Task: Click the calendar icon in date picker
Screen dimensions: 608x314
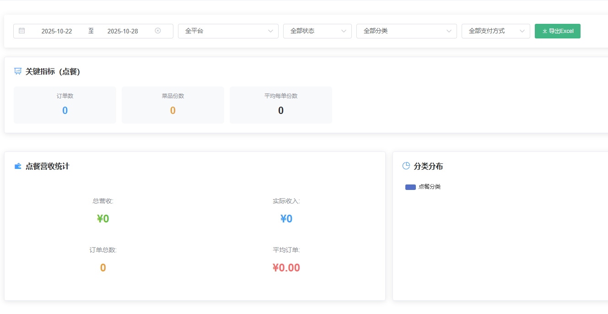Action: coord(22,31)
